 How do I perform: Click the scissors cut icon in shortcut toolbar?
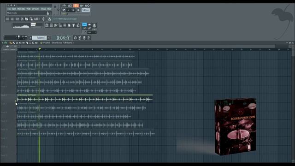coord(22,19)
